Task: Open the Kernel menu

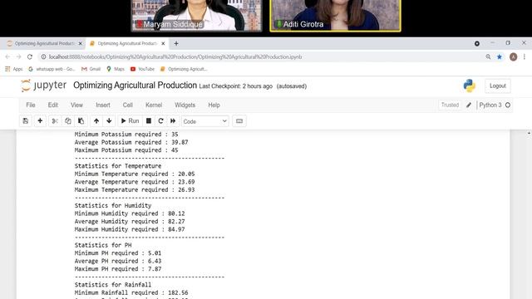Action: [154, 105]
